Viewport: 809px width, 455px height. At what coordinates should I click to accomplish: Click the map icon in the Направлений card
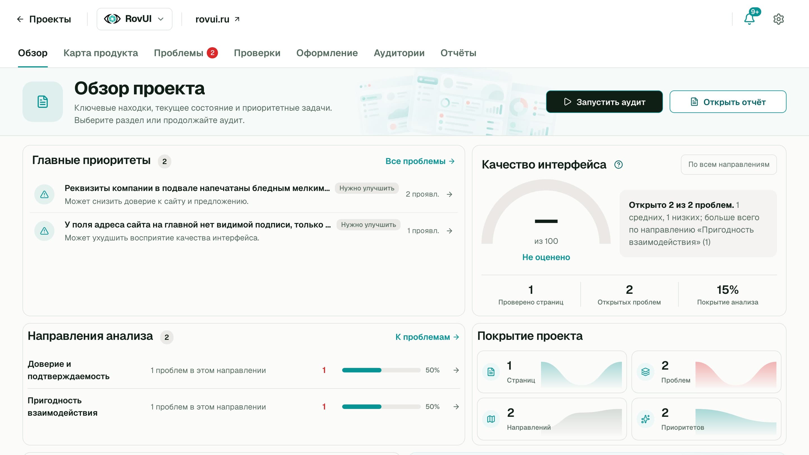click(491, 419)
